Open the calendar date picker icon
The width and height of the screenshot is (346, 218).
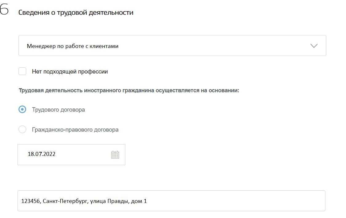(x=115, y=155)
